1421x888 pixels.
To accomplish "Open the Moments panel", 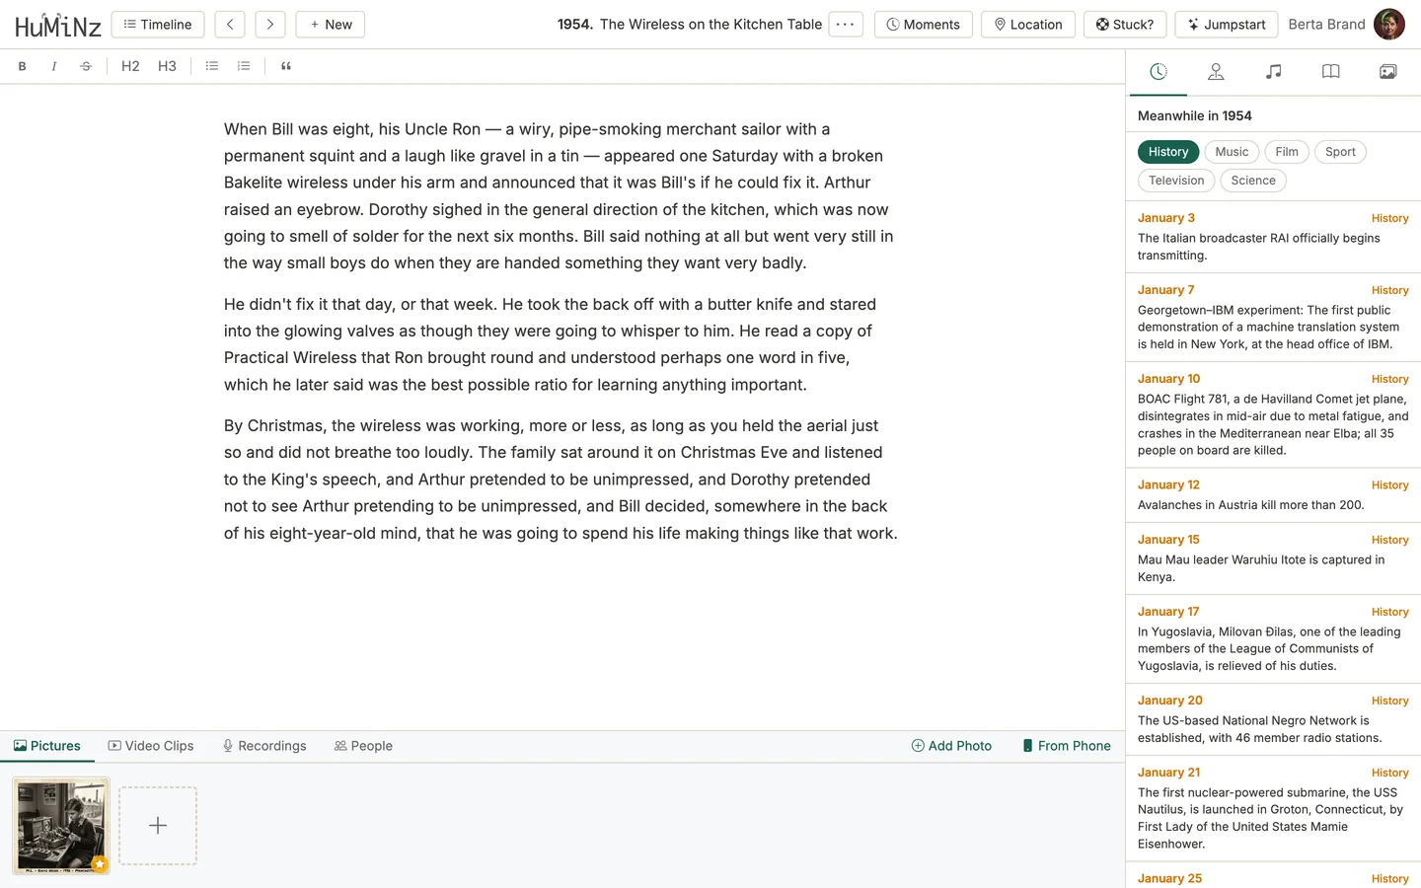I will [x=924, y=25].
